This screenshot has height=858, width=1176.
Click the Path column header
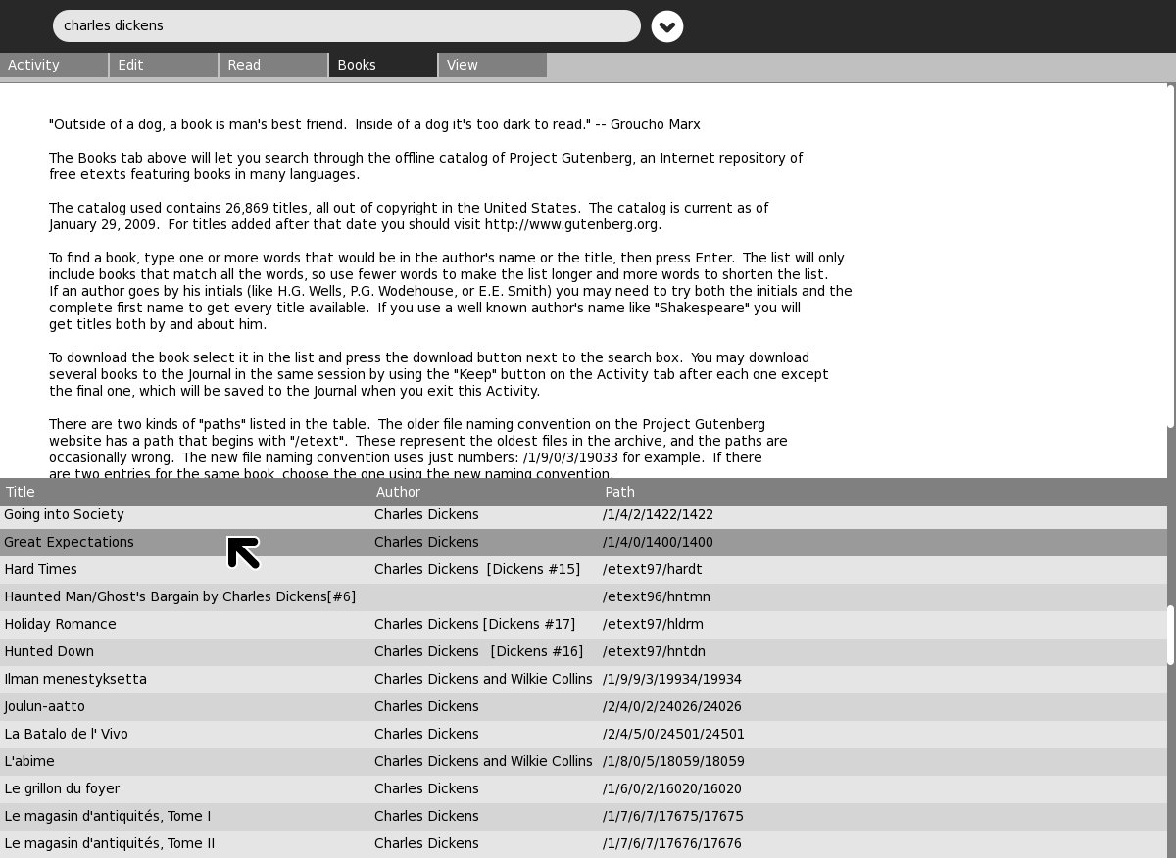click(882, 492)
